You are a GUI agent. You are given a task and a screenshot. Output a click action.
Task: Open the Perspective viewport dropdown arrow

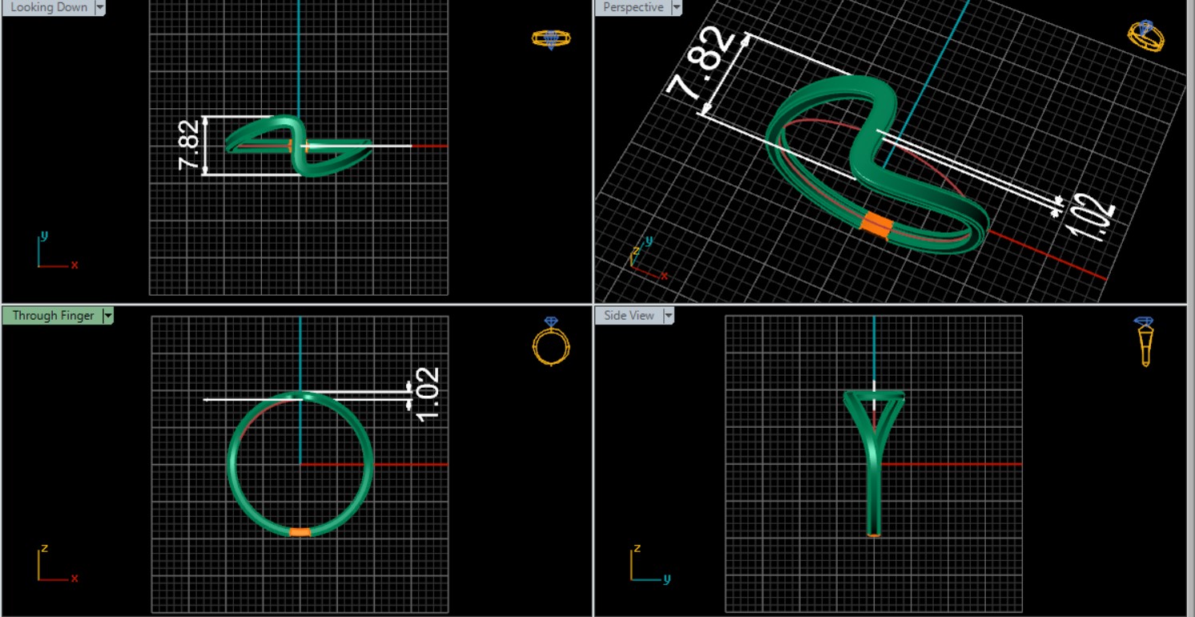(x=676, y=7)
